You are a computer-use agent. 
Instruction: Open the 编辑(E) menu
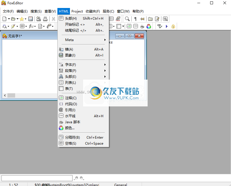22,11
